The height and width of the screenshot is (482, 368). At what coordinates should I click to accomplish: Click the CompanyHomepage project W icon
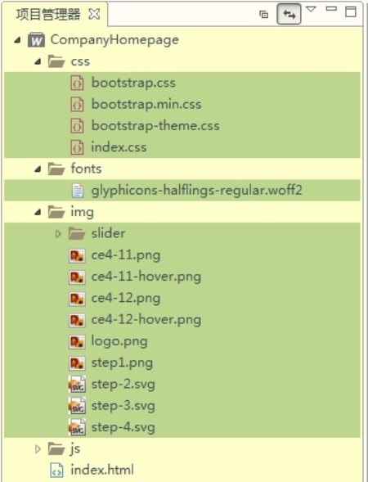36,39
